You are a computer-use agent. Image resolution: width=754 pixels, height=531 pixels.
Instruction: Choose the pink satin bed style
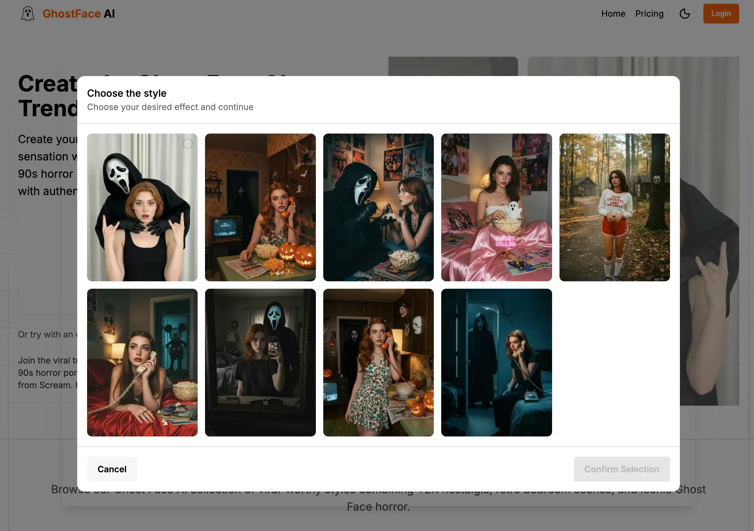(x=496, y=207)
